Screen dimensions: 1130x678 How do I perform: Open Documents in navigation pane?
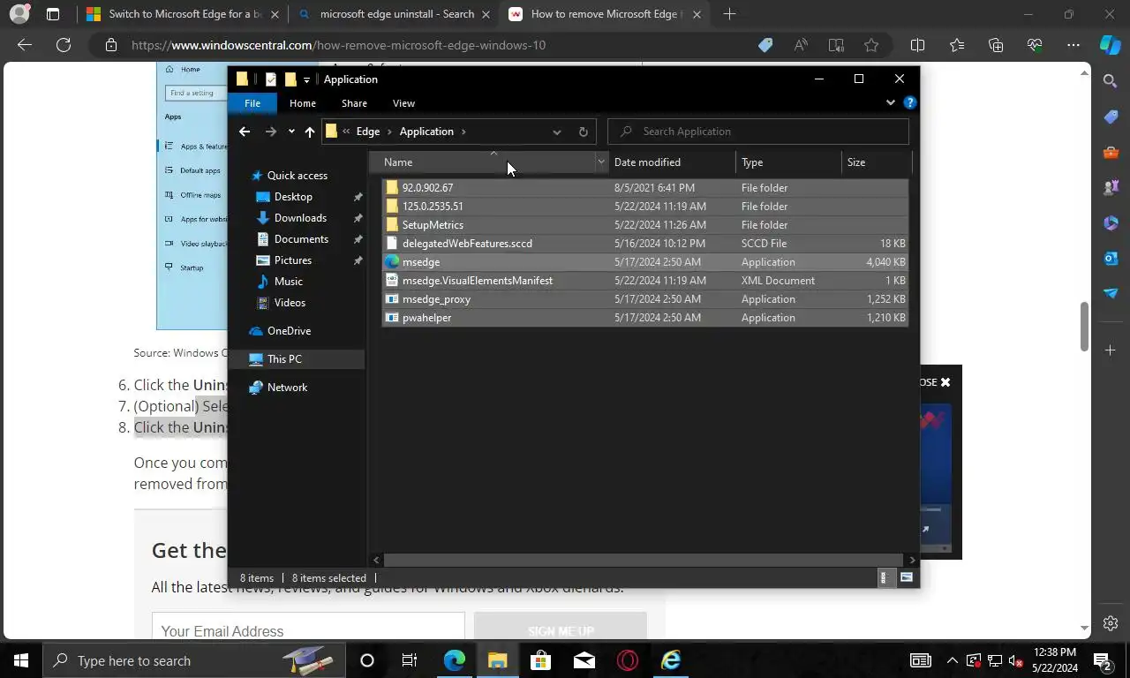point(301,239)
